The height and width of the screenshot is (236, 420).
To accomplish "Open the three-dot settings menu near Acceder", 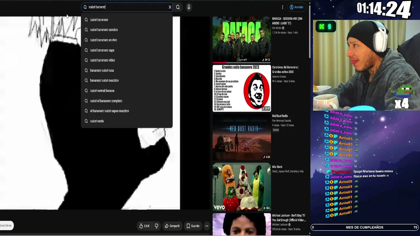I will (283, 7).
